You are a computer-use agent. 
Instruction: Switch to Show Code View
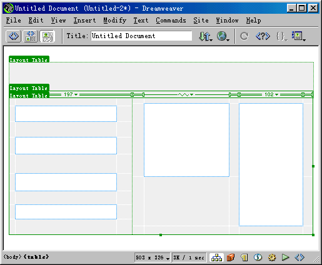point(14,36)
